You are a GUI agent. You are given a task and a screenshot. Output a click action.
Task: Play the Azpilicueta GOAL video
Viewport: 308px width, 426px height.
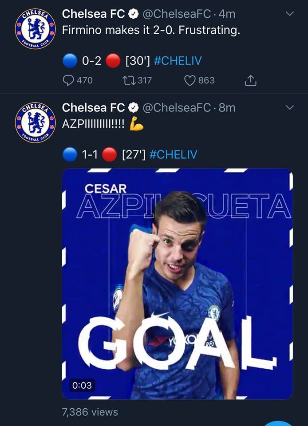coord(177,284)
